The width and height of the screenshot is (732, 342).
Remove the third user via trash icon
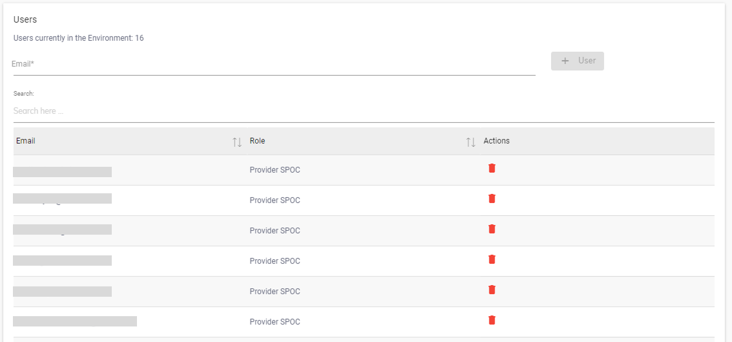tap(492, 229)
